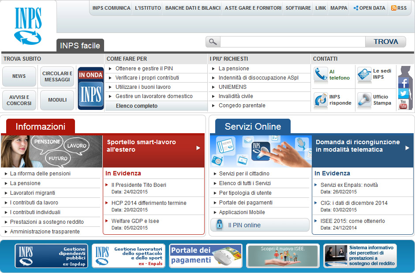Click into the search text field
Viewport: 415px width, 273px height.
click(293, 42)
